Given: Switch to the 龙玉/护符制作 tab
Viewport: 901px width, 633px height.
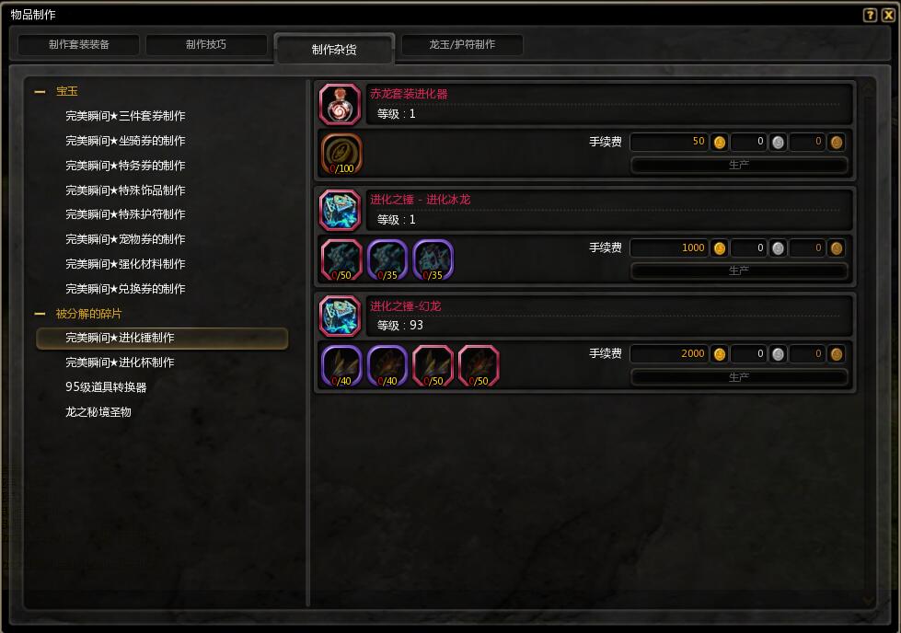Looking at the screenshot, I should coord(462,44).
